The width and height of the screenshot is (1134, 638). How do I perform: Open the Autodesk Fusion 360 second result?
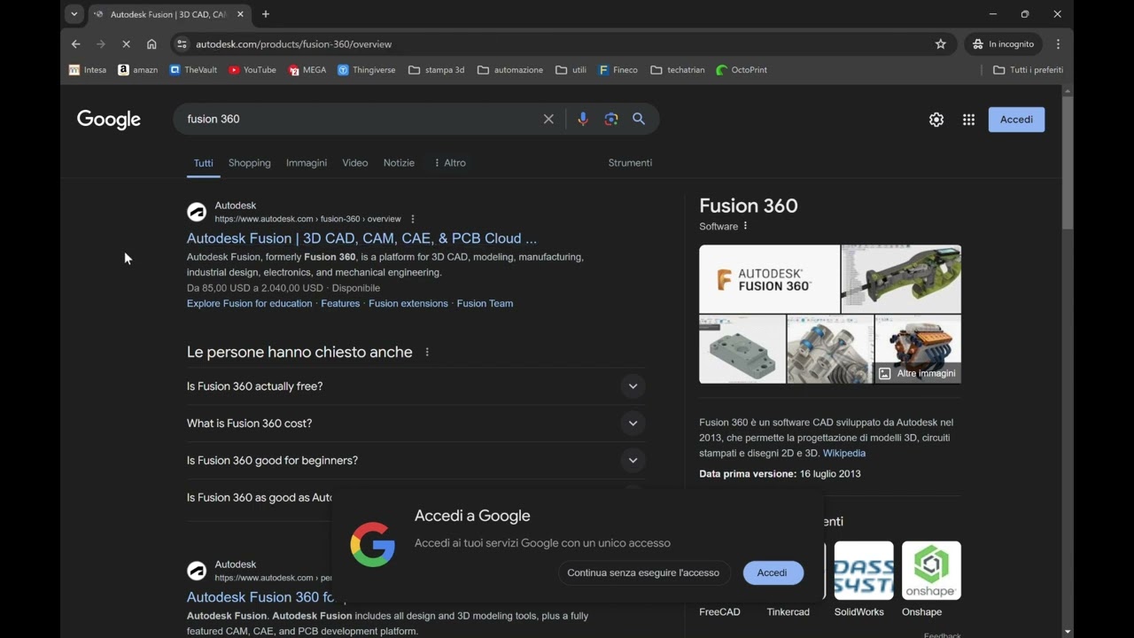261,597
